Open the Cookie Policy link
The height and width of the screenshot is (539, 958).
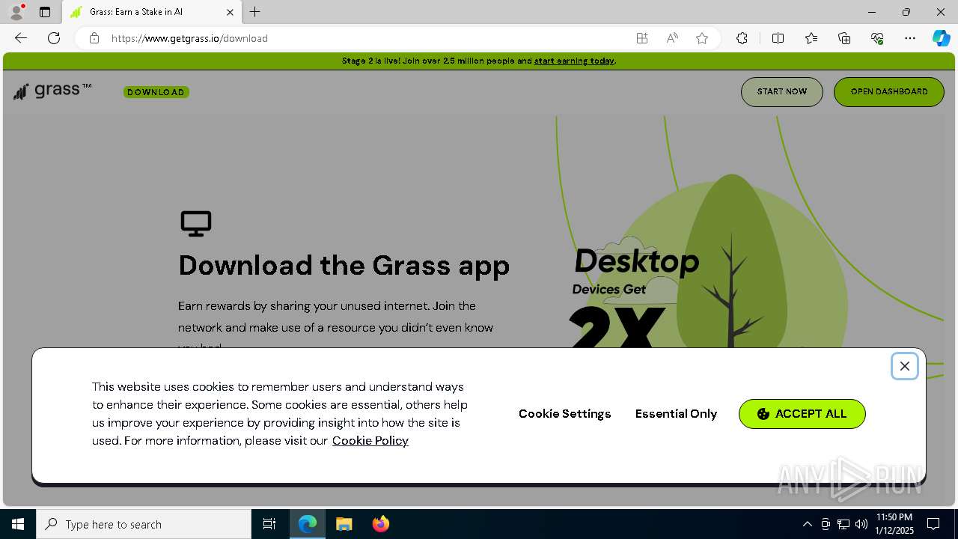[x=370, y=440]
